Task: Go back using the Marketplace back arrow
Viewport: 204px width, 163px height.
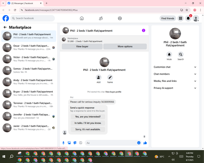Action: [5, 27]
